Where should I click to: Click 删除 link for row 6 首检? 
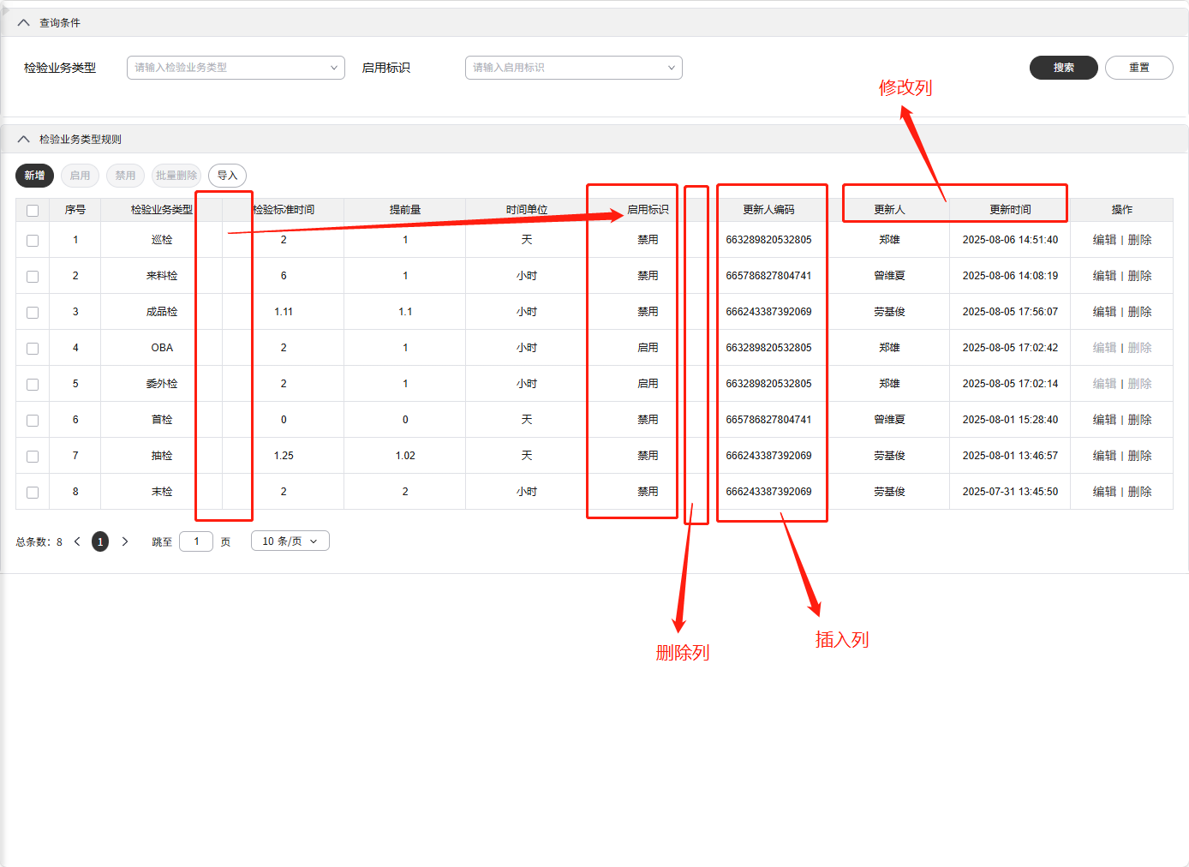(1139, 420)
